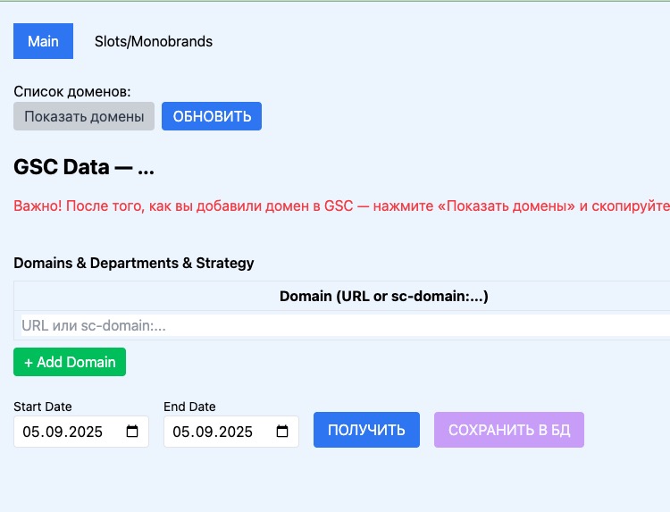Click the GSC Data heading
670x512 pixels.
[x=84, y=167]
